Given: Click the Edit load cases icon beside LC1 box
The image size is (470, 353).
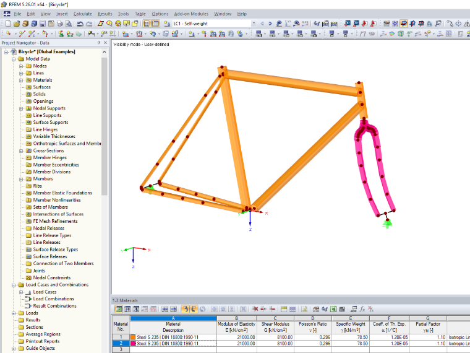Looking at the screenshot, I should tap(166, 24).
